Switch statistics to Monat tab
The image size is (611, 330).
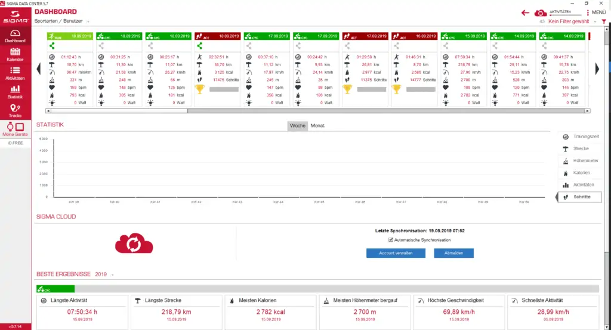317,126
